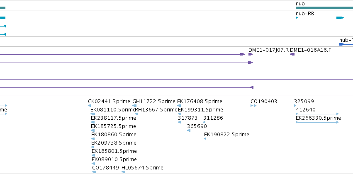The height and width of the screenshot is (174, 353).
Task: Click the EK190822.5prime EST marker
Action: [x=205, y=139]
